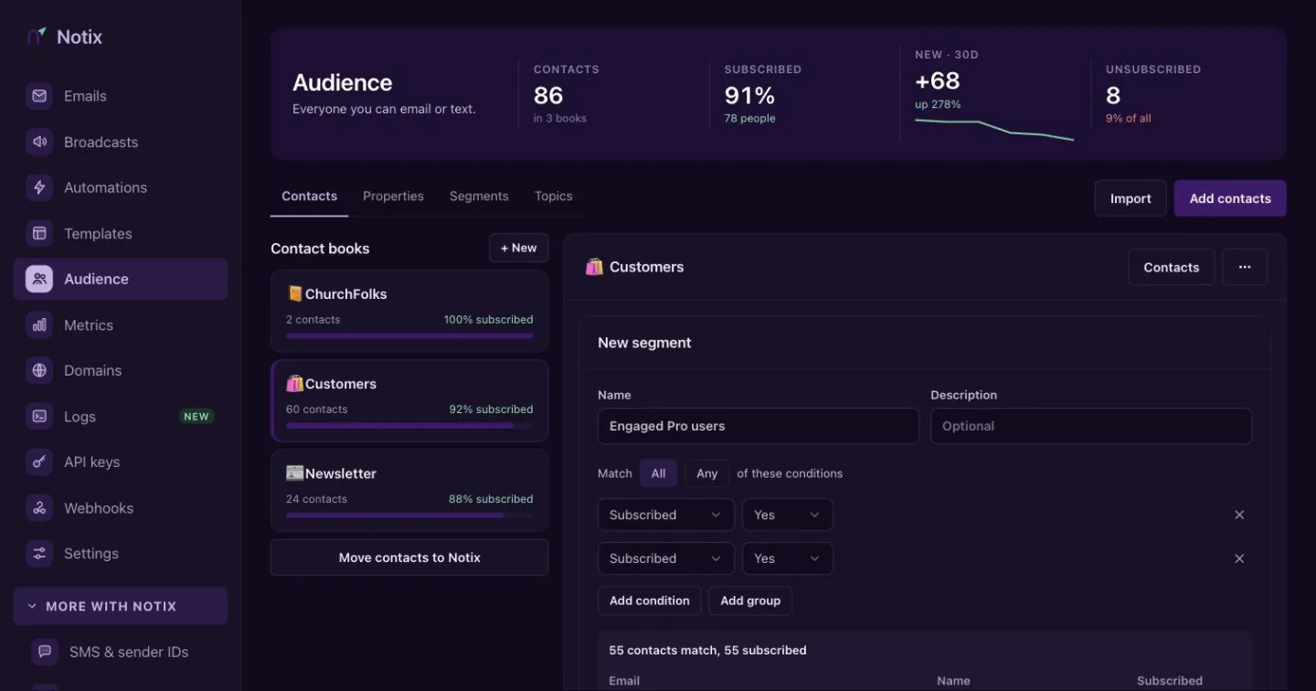Click the Import button
The image size is (1316, 691).
1130,198
